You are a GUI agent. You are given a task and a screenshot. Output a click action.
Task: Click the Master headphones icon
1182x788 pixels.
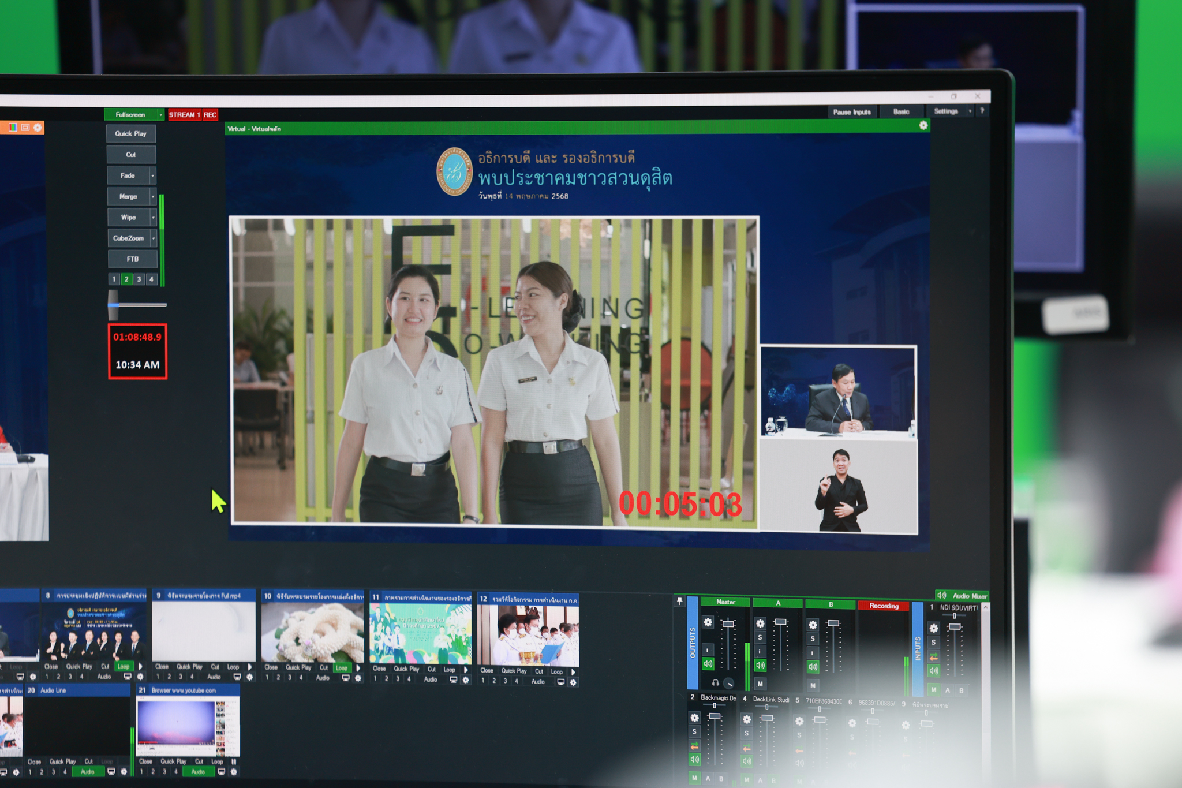(716, 682)
